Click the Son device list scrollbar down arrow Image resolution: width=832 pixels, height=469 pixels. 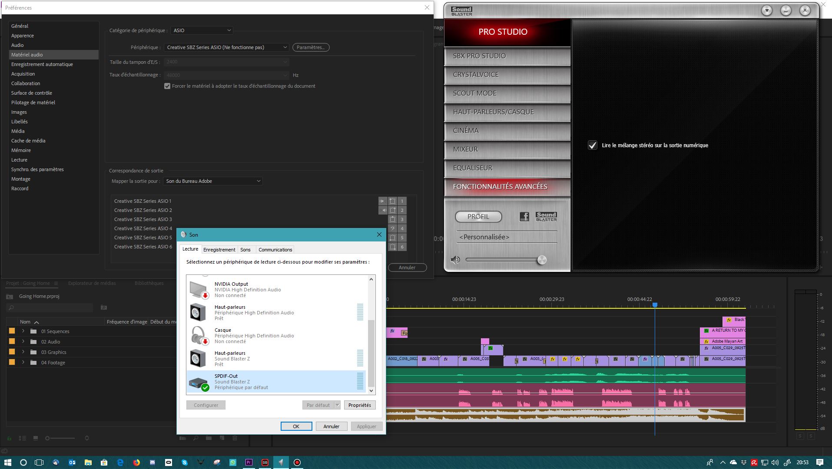click(371, 391)
